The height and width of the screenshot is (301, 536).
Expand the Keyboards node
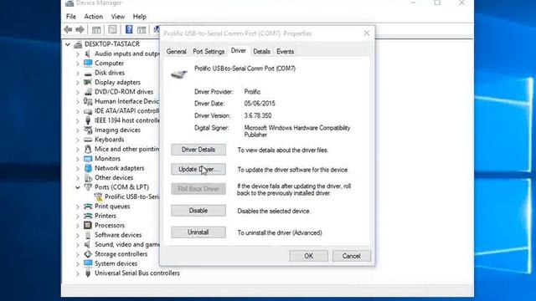point(78,140)
